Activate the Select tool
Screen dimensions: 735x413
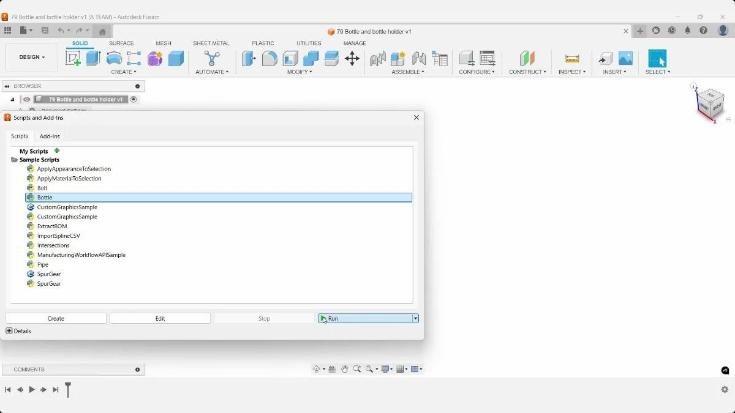pos(657,59)
